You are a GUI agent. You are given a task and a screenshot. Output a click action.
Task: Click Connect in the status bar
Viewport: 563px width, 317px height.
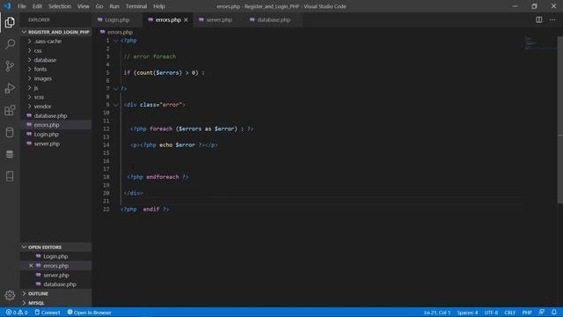48,313
